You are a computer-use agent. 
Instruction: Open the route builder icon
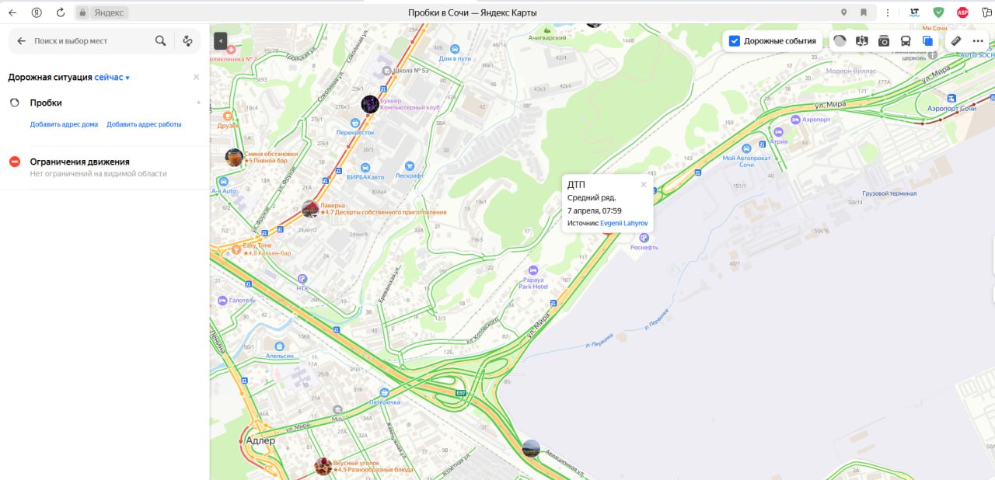click(187, 41)
